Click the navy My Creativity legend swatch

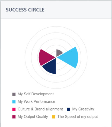[68, 109]
